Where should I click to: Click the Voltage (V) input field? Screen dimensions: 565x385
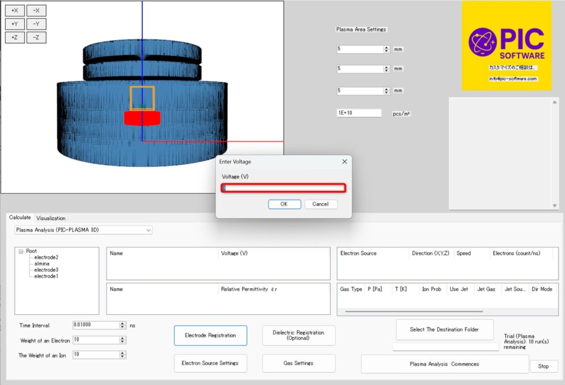[284, 188]
